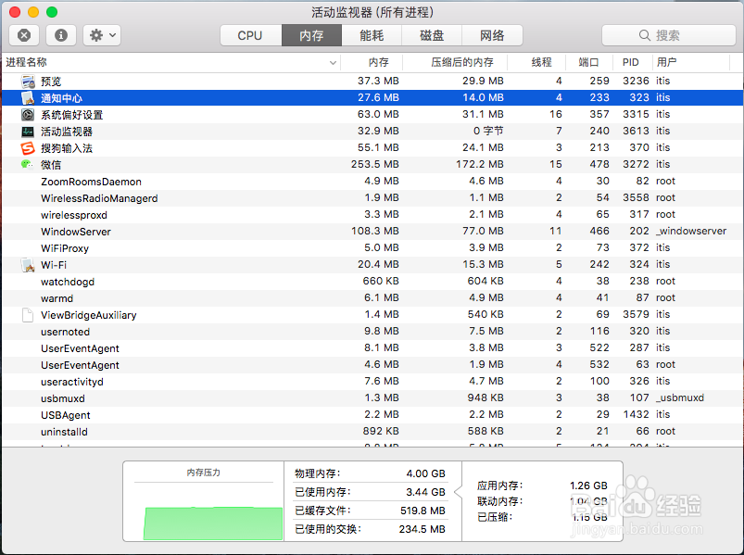The image size is (744, 555).
Task: Open the process info (i) button
Action: (x=61, y=35)
